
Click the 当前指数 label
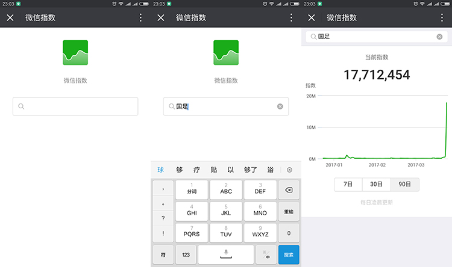pyautogui.click(x=377, y=57)
